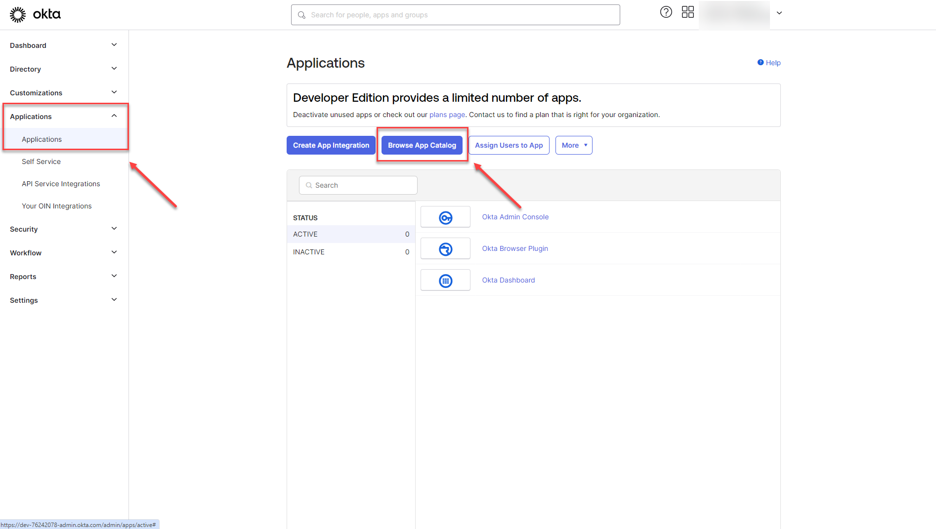Click Assign Users to App button
This screenshot has height=529, width=936.
tap(509, 145)
